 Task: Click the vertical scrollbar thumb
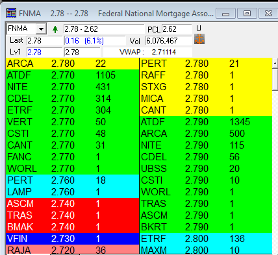point(275,79)
